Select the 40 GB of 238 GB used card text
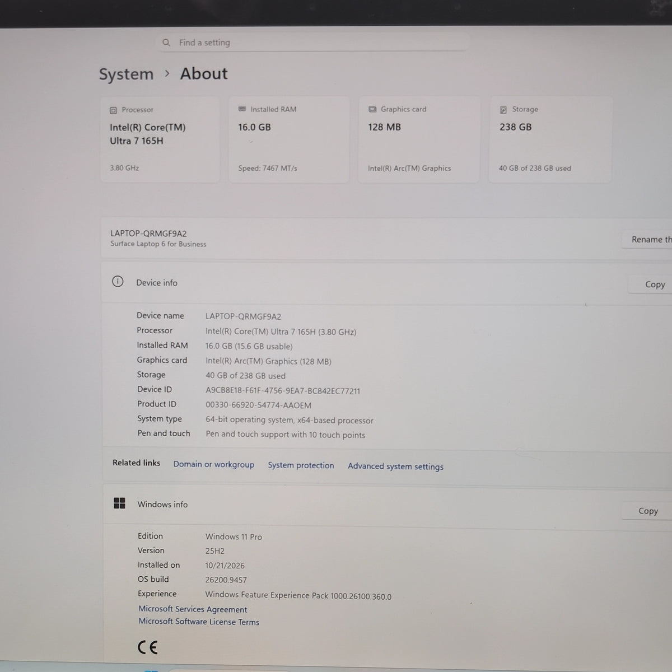Screen dimensions: 672x672 point(535,168)
